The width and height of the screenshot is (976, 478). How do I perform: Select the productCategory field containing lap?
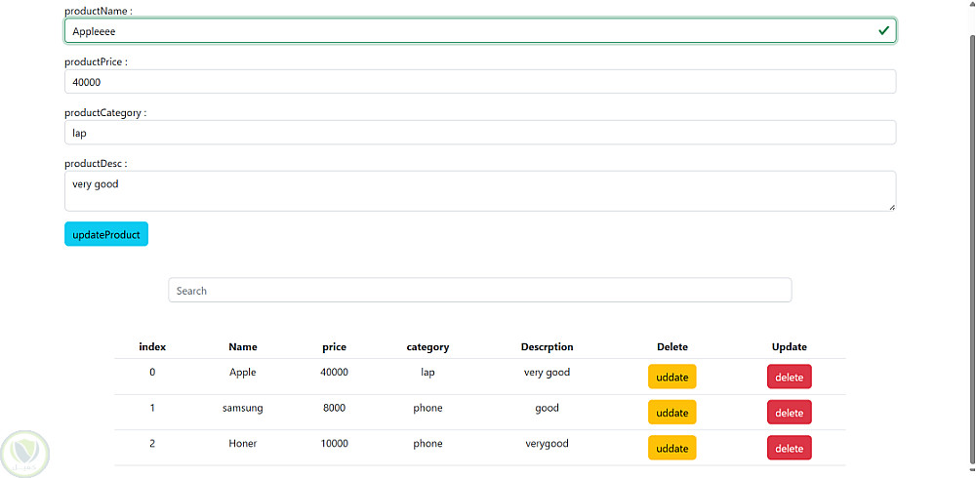pos(480,133)
